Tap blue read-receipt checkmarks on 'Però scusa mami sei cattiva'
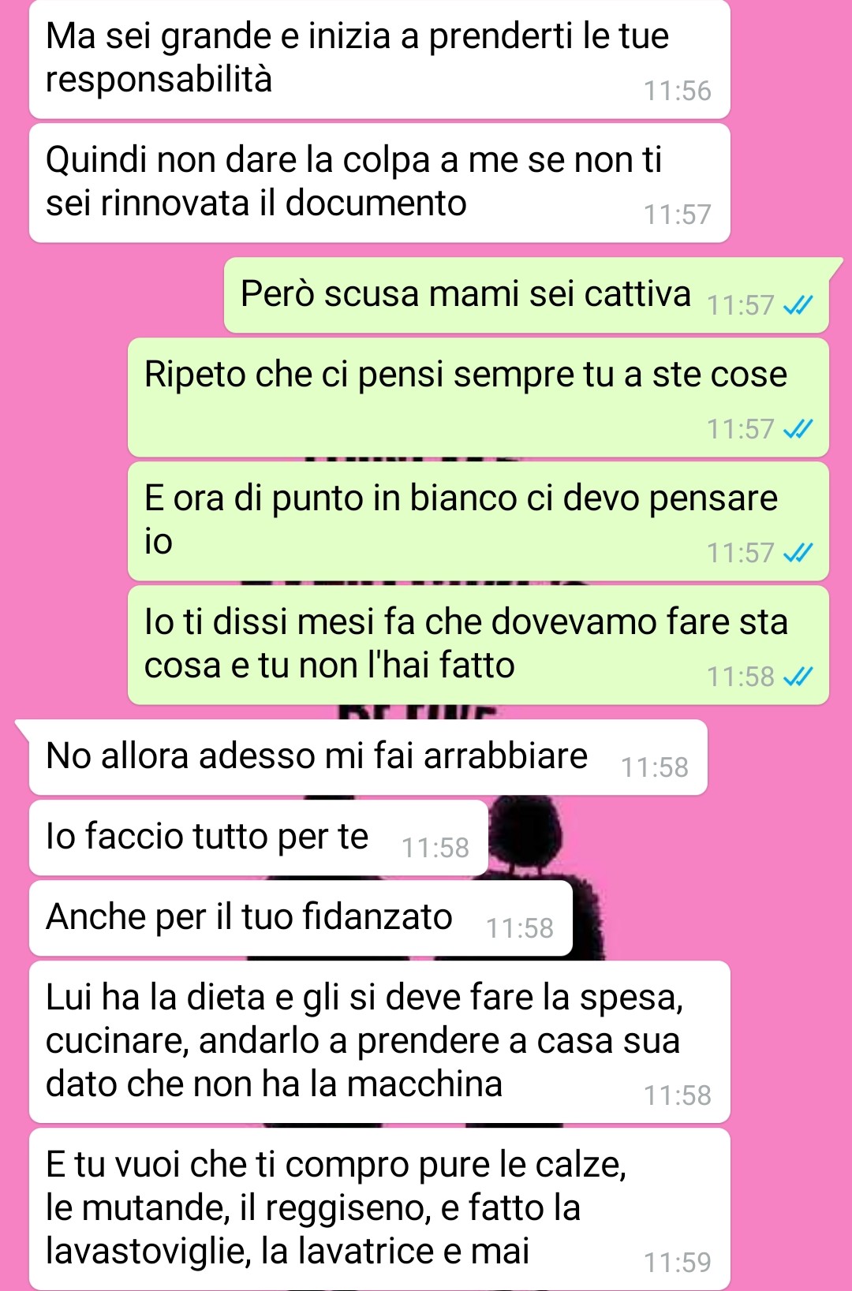The width and height of the screenshot is (852, 1291). click(x=798, y=305)
